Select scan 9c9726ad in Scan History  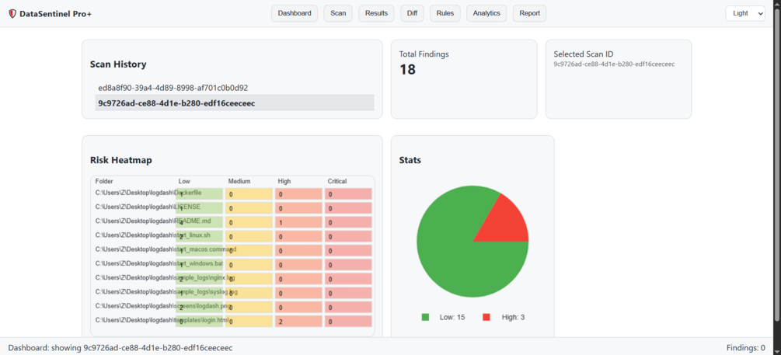(x=235, y=103)
